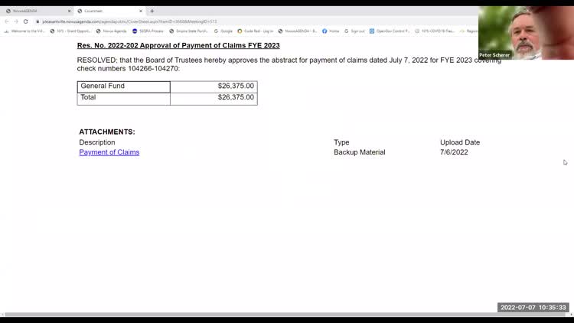Image resolution: width=574 pixels, height=323 pixels.
Task: Switch to the NovusAGENDA browser tab
Action: (37, 11)
